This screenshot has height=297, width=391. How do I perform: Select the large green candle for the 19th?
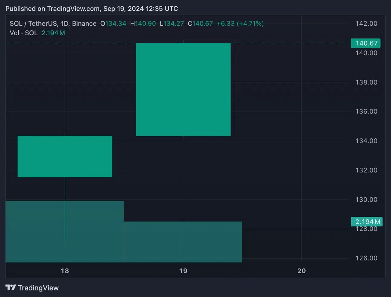tap(183, 89)
